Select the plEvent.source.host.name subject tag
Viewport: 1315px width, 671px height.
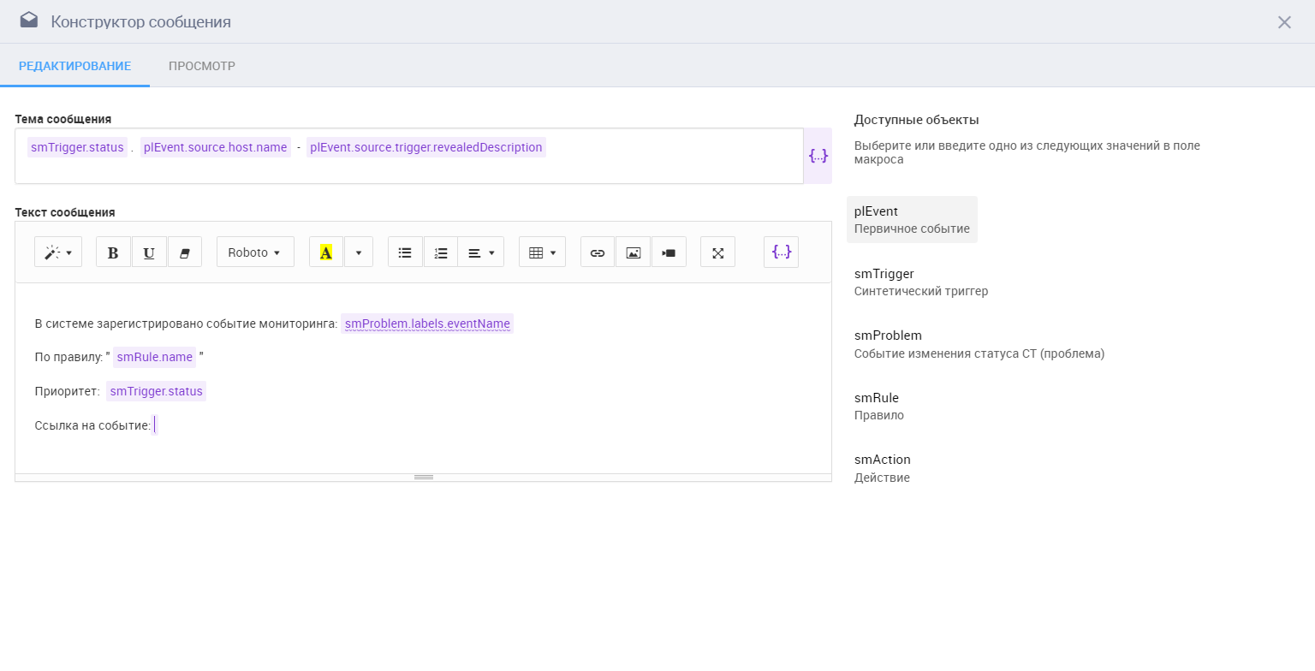[215, 147]
